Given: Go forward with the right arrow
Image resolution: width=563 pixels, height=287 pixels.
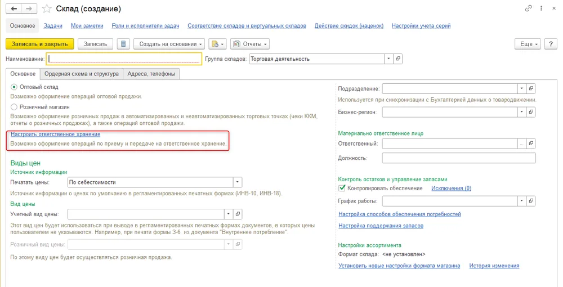Looking at the screenshot, I should 29,8.
